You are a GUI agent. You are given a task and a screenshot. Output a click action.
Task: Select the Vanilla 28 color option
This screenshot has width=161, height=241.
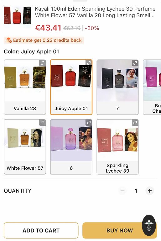pyautogui.click(x=25, y=87)
